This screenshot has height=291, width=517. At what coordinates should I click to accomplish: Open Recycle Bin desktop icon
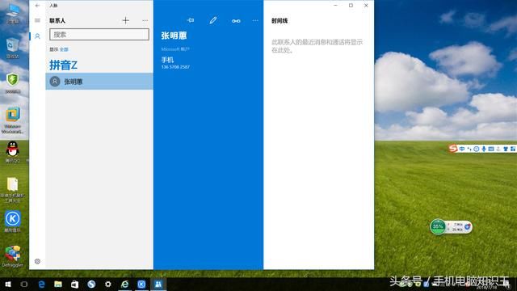(13, 48)
